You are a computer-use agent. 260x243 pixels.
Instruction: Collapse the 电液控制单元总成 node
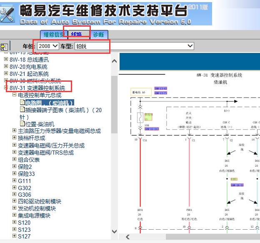click(15, 95)
